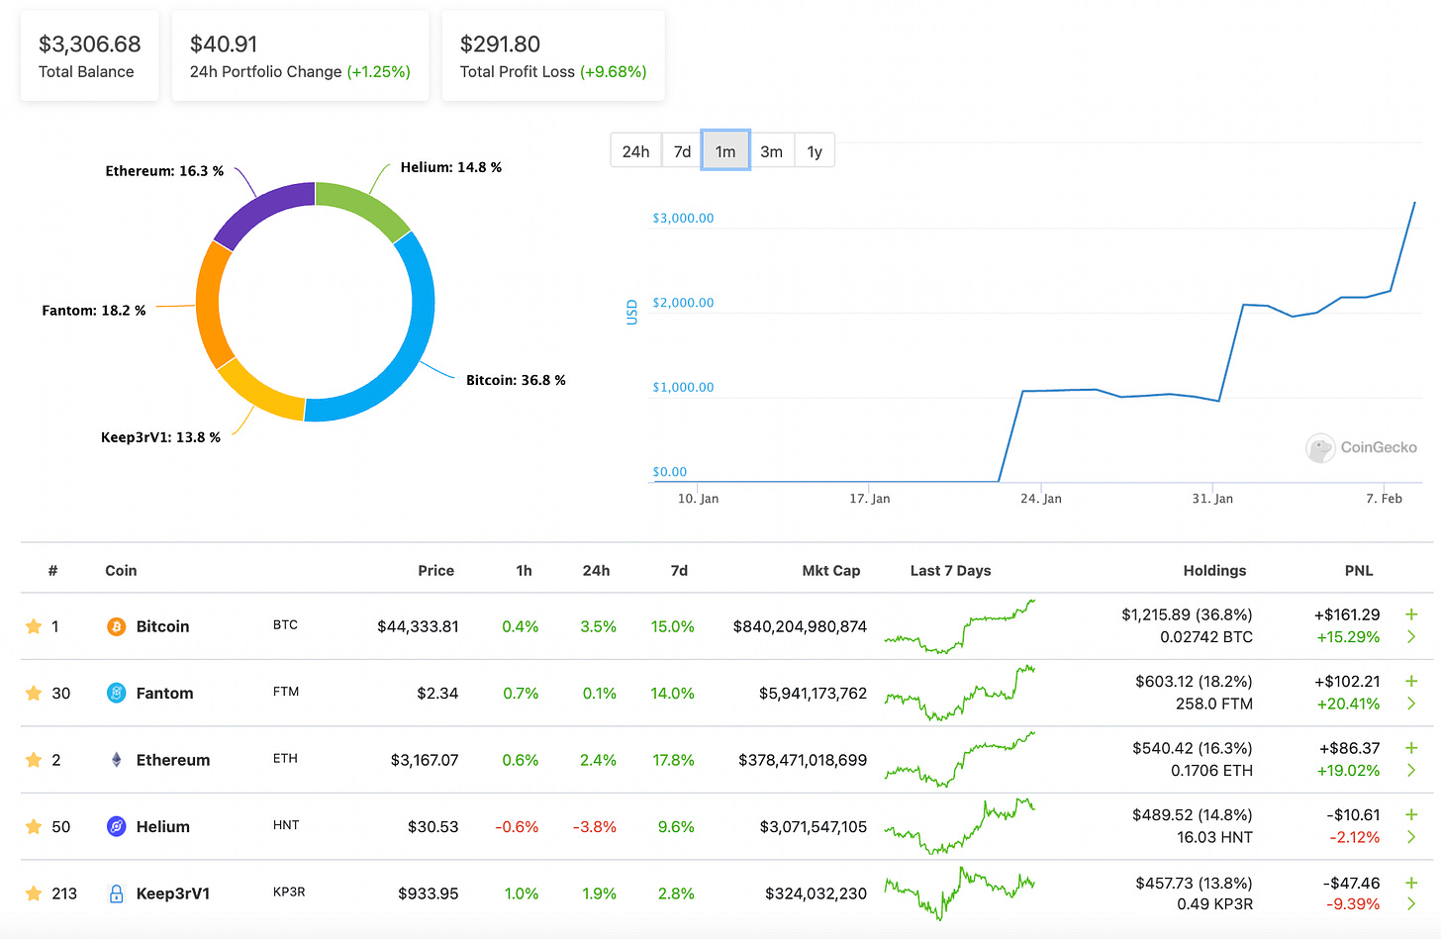
Task: Add a transaction with Ethereum's plus icon
Action: pos(1411,748)
